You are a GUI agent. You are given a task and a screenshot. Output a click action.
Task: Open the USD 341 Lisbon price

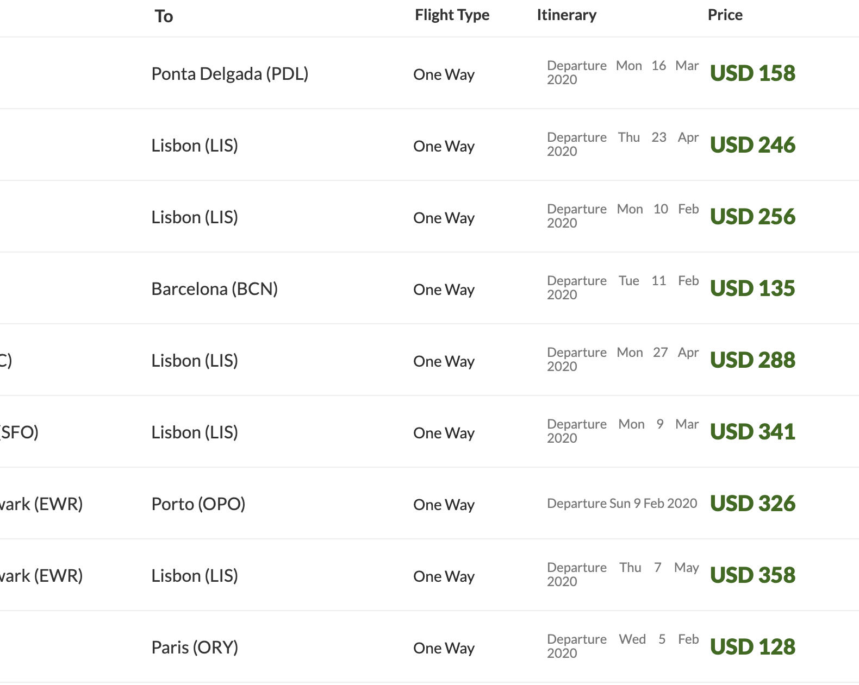752,432
